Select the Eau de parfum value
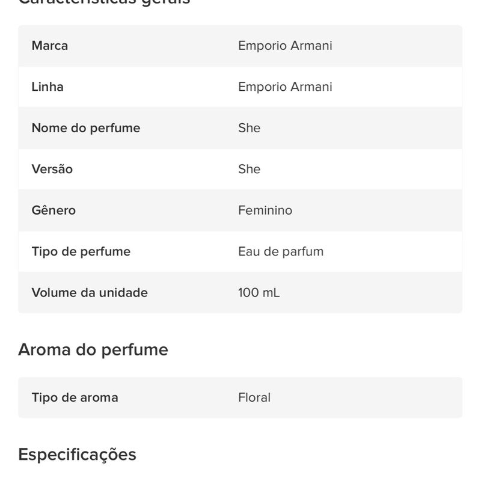The image size is (481, 481). coord(281,251)
